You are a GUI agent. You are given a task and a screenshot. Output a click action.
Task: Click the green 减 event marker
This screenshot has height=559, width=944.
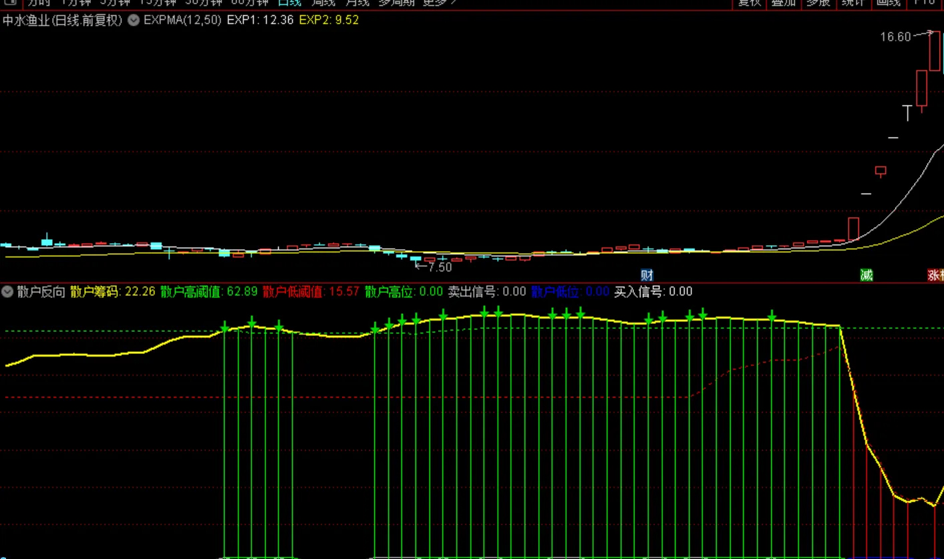tap(867, 275)
